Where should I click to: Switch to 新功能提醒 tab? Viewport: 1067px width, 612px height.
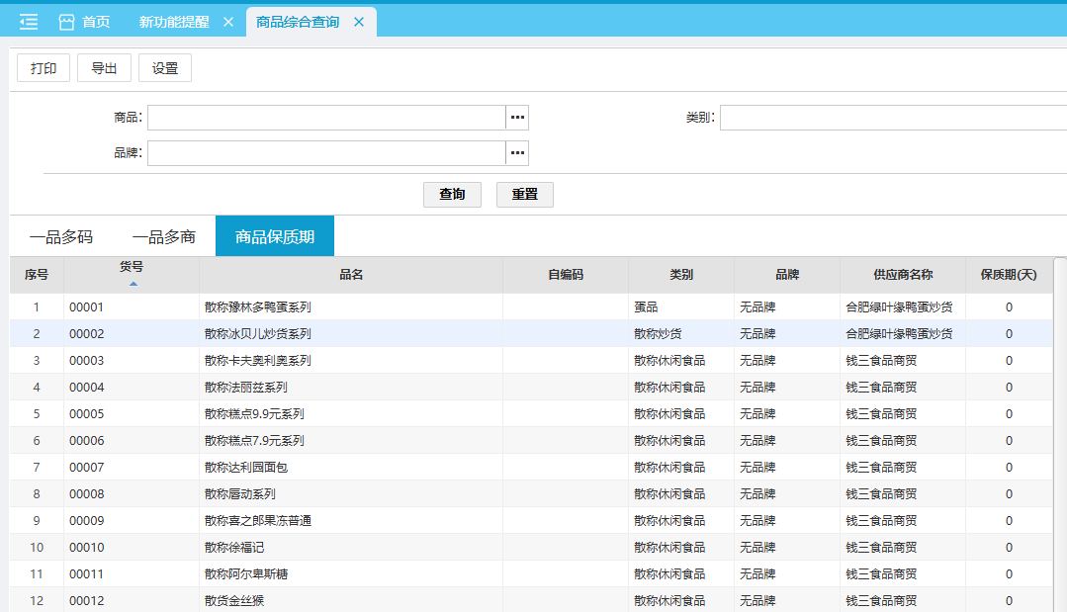click(174, 22)
